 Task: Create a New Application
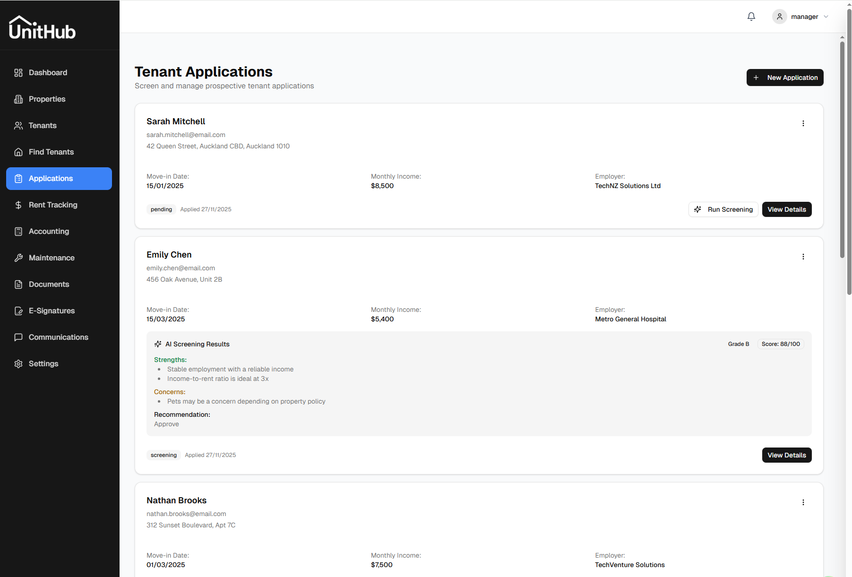click(784, 78)
